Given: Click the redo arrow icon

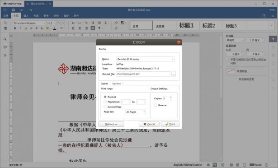Looking at the screenshot, I should [30, 10].
